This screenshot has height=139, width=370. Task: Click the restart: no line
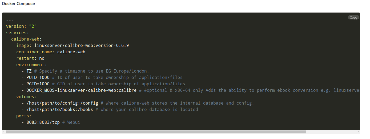pos(30,58)
